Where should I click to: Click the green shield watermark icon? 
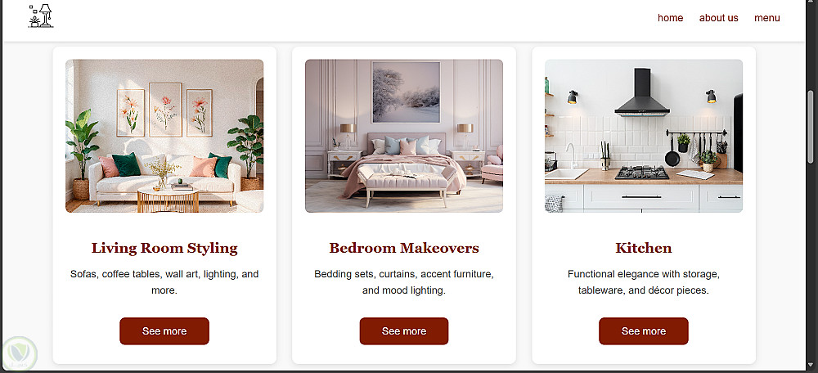20,353
